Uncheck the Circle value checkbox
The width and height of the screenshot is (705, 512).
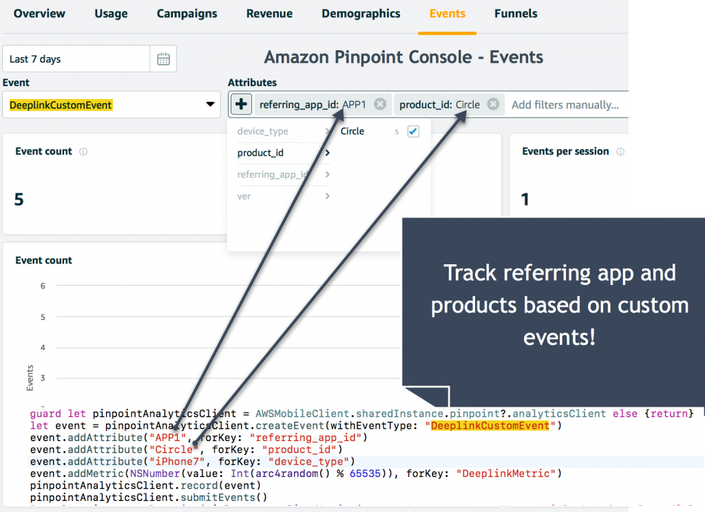pyautogui.click(x=413, y=131)
